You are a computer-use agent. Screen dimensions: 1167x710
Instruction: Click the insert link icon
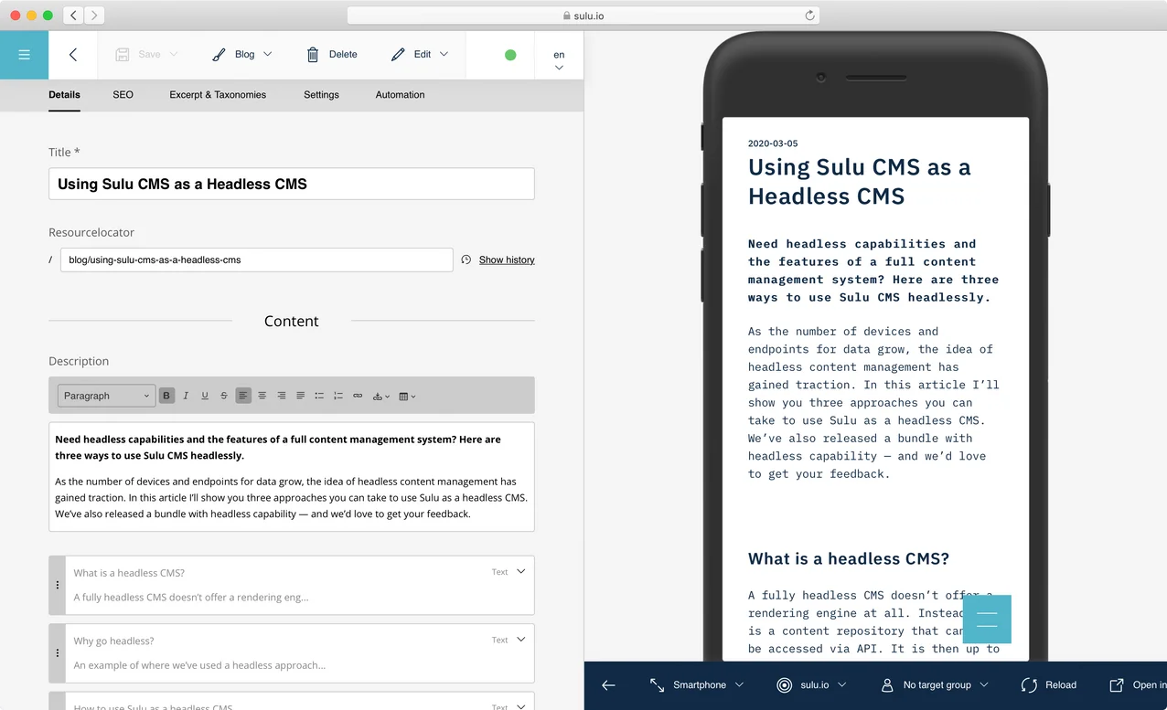(358, 395)
